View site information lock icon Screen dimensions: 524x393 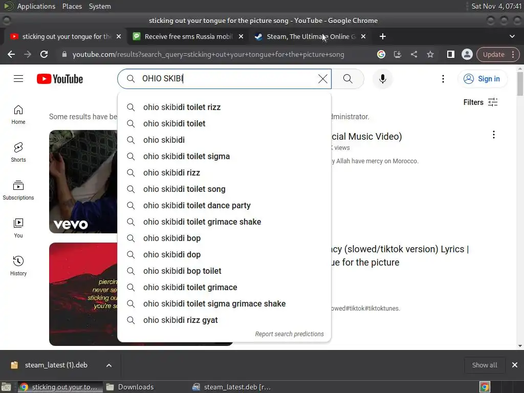64,54
